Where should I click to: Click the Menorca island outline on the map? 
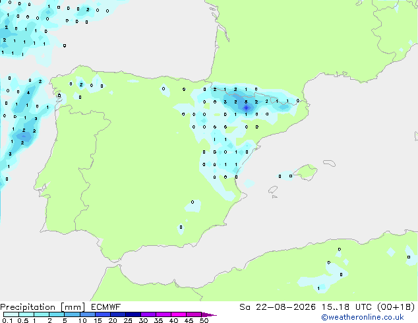330,163
